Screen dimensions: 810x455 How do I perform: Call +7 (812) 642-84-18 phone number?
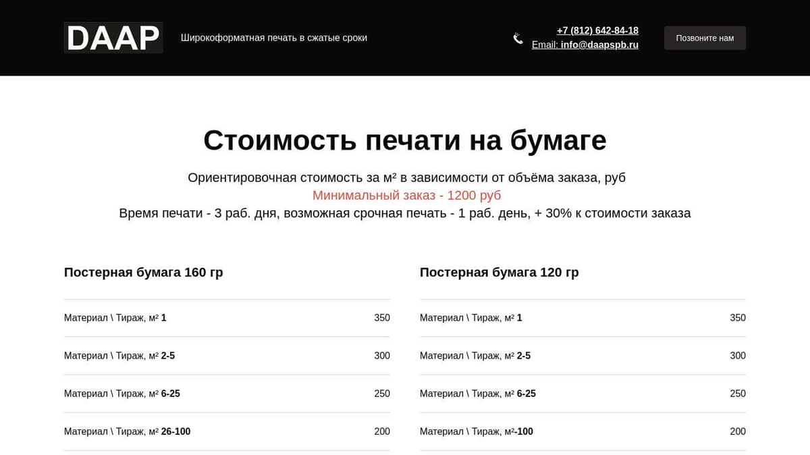597,30
